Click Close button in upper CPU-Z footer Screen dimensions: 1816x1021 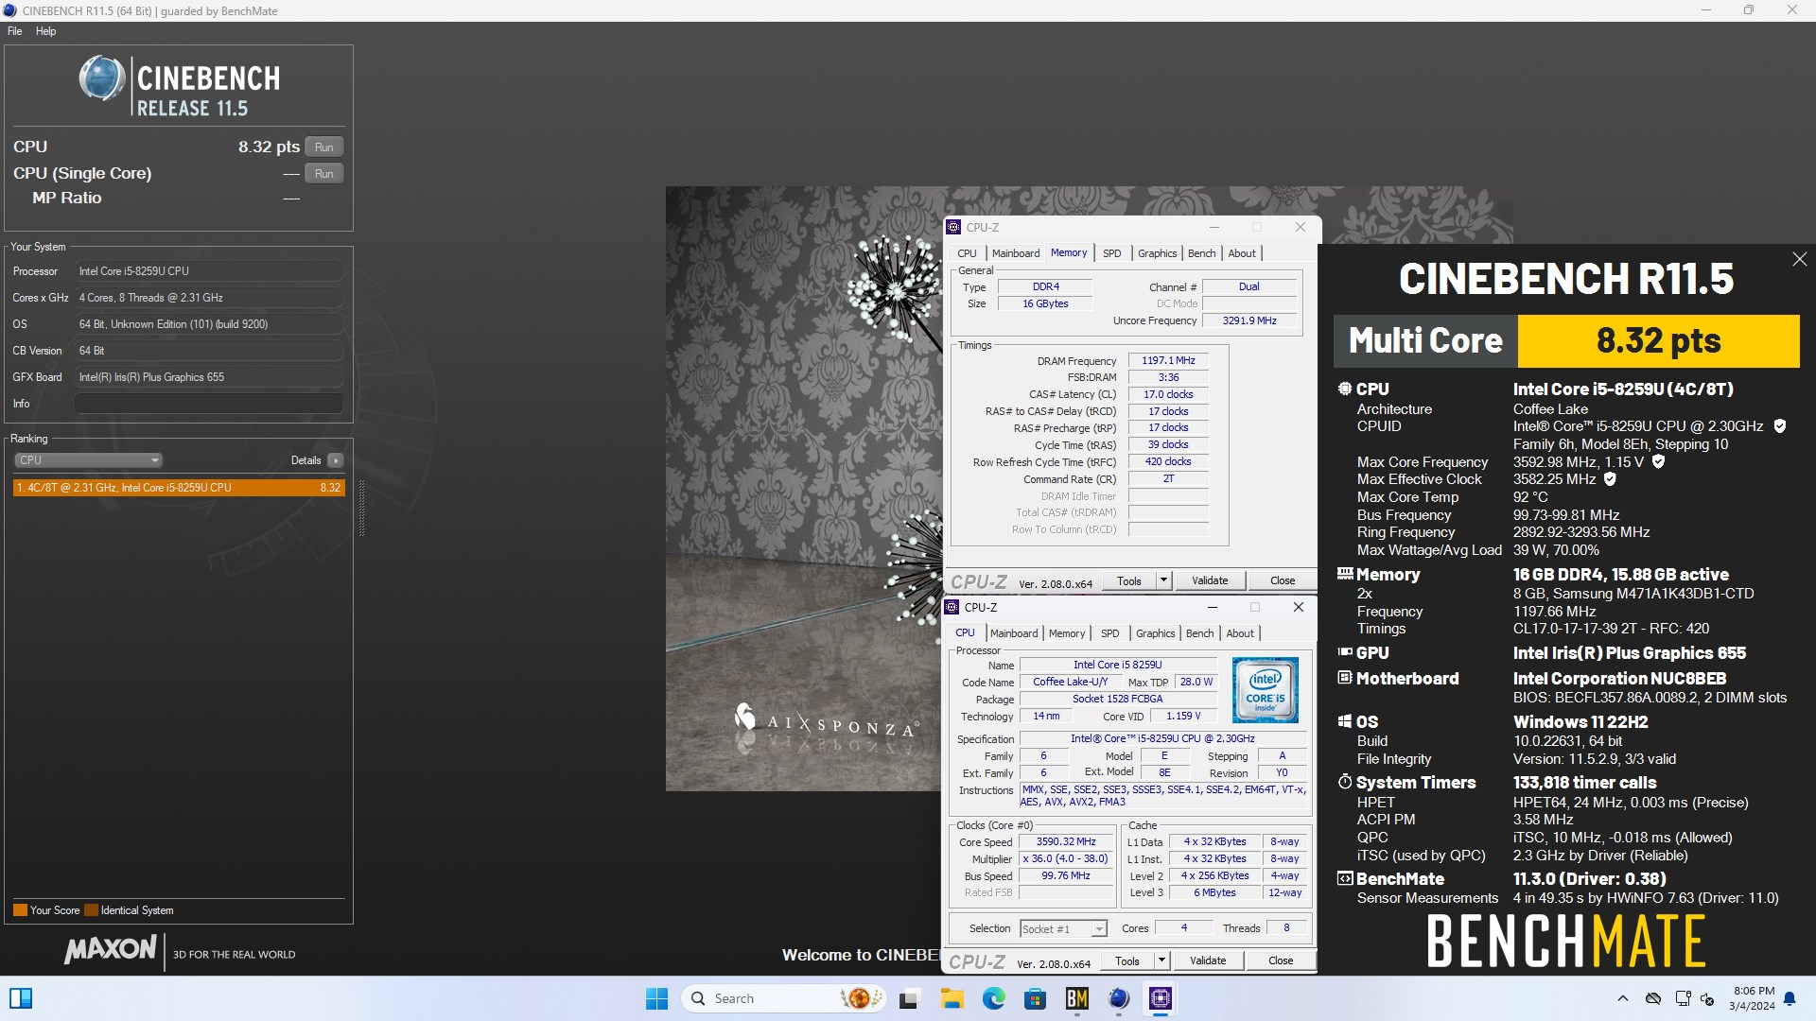(1283, 581)
